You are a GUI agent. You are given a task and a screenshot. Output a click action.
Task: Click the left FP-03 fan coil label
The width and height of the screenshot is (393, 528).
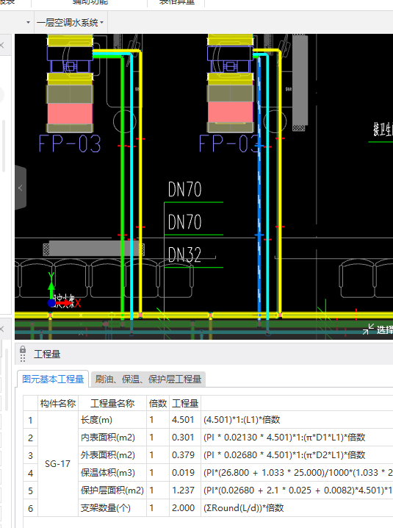click(70, 144)
